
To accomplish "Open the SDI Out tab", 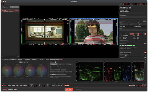I will pos(41,59).
